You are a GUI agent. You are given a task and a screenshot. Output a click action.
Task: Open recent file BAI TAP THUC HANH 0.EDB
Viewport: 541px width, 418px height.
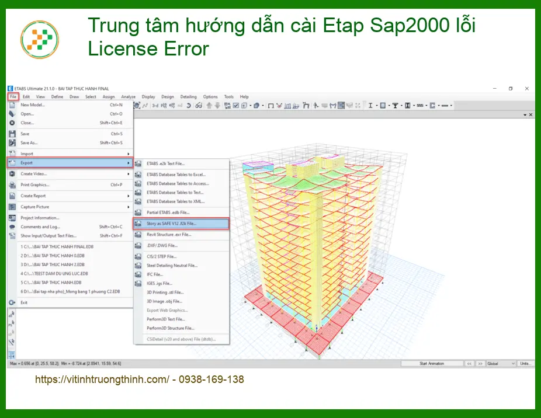point(70,256)
